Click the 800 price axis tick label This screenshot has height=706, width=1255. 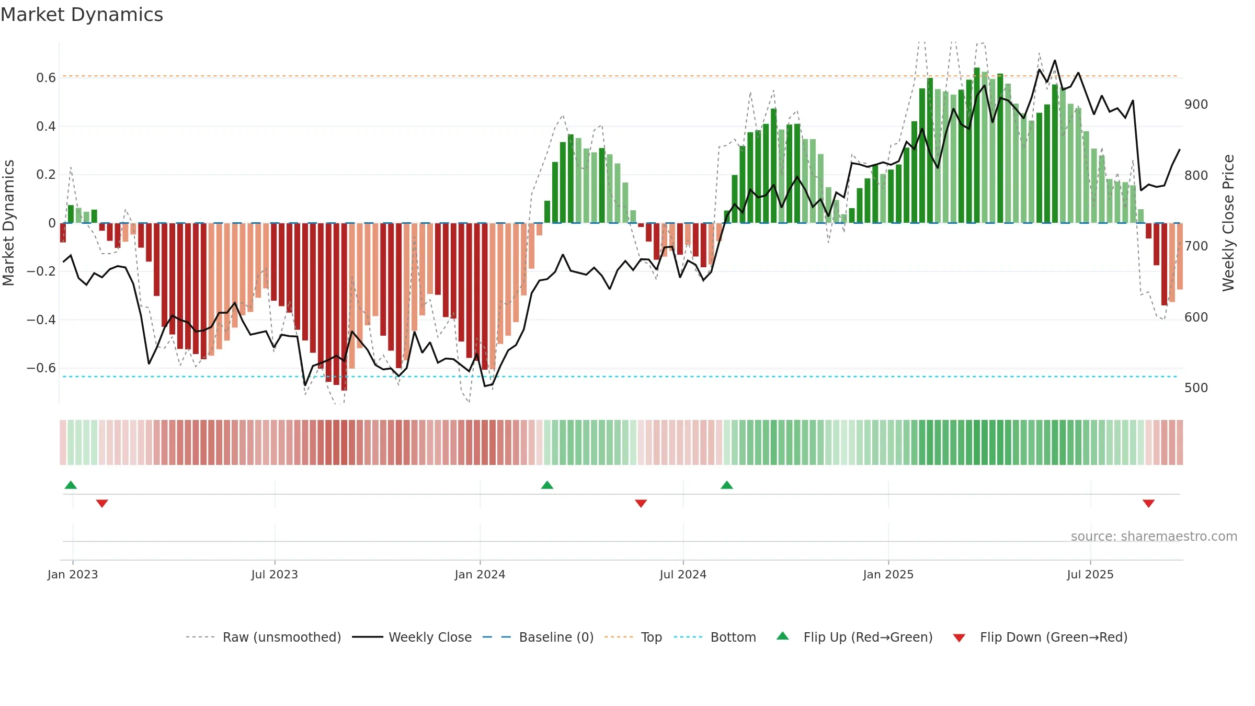(1196, 176)
